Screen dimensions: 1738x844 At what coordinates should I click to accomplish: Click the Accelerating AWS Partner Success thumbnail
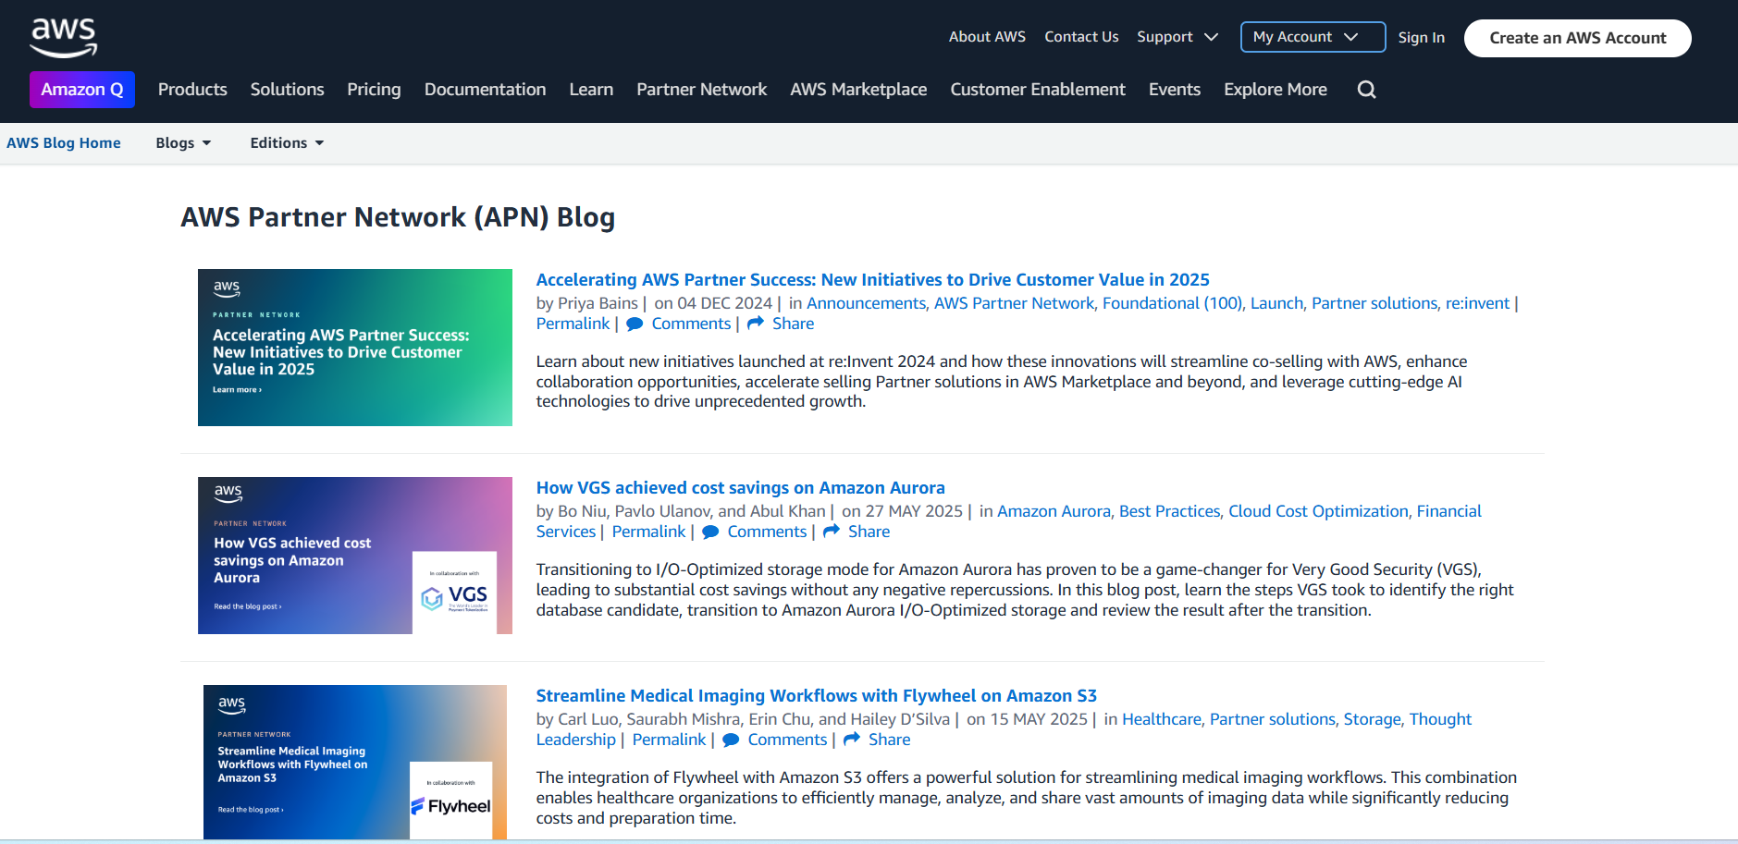355,348
